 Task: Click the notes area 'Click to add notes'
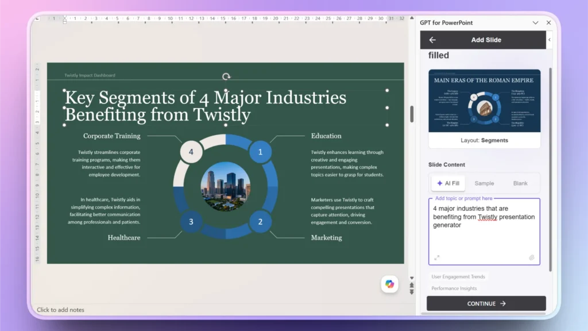[x=60, y=310]
